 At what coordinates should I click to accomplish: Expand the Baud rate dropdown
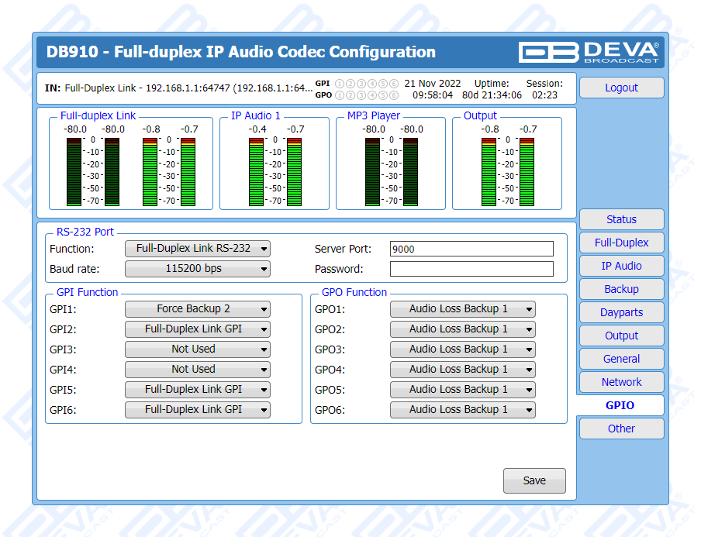pyautogui.click(x=197, y=269)
